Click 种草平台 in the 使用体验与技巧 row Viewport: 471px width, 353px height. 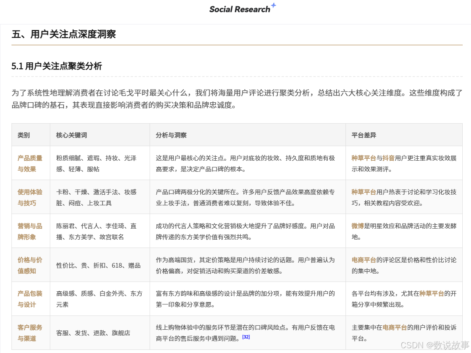364,192
